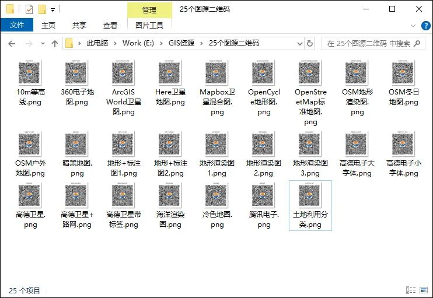Expand chevron after 此电脑 in path

click(115, 43)
